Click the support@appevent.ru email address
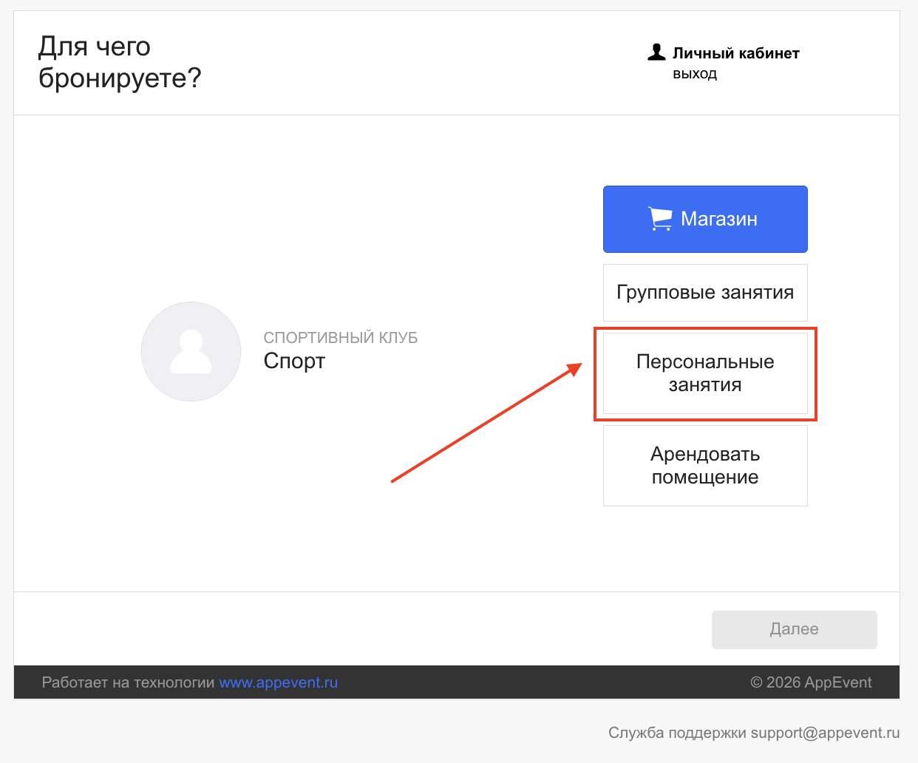The width and height of the screenshot is (918, 763). [825, 733]
